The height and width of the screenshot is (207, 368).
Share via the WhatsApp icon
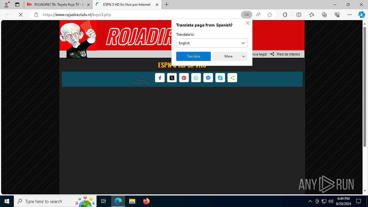pyautogui.click(x=196, y=78)
